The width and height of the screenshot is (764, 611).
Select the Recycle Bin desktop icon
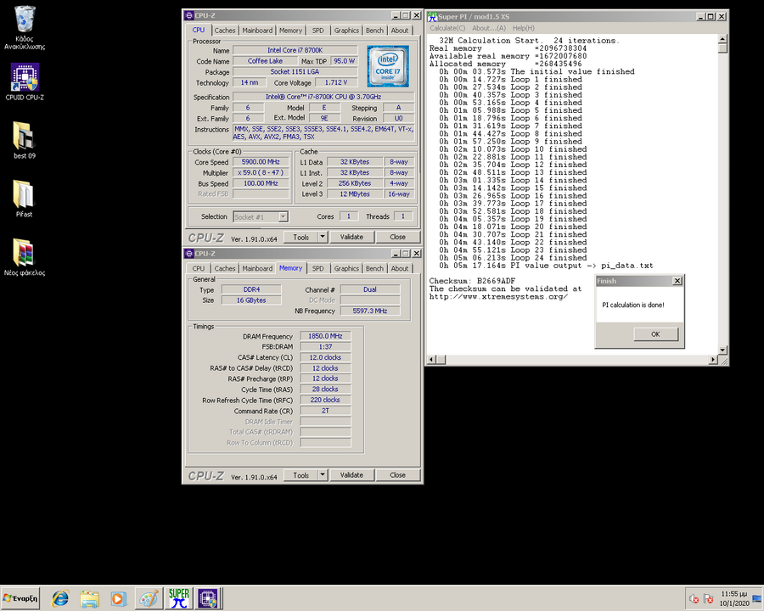pyautogui.click(x=25, y=27)
